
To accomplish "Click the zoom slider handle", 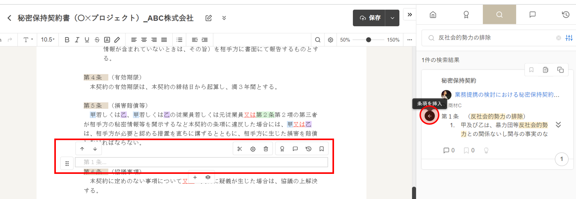I will click(368, 40).
